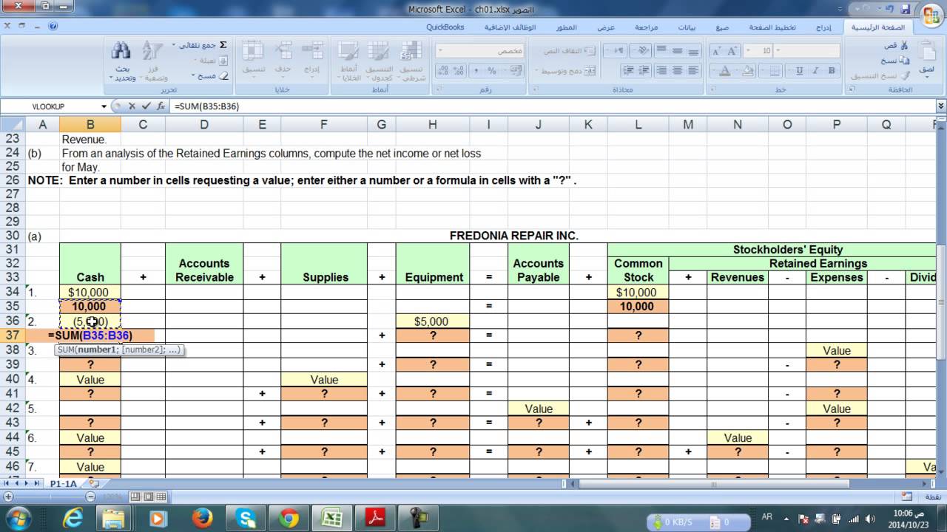Switch to Normal view
The height and width of the screenshot is (532, 947).
pyautogui.click(x=161, y=497)
